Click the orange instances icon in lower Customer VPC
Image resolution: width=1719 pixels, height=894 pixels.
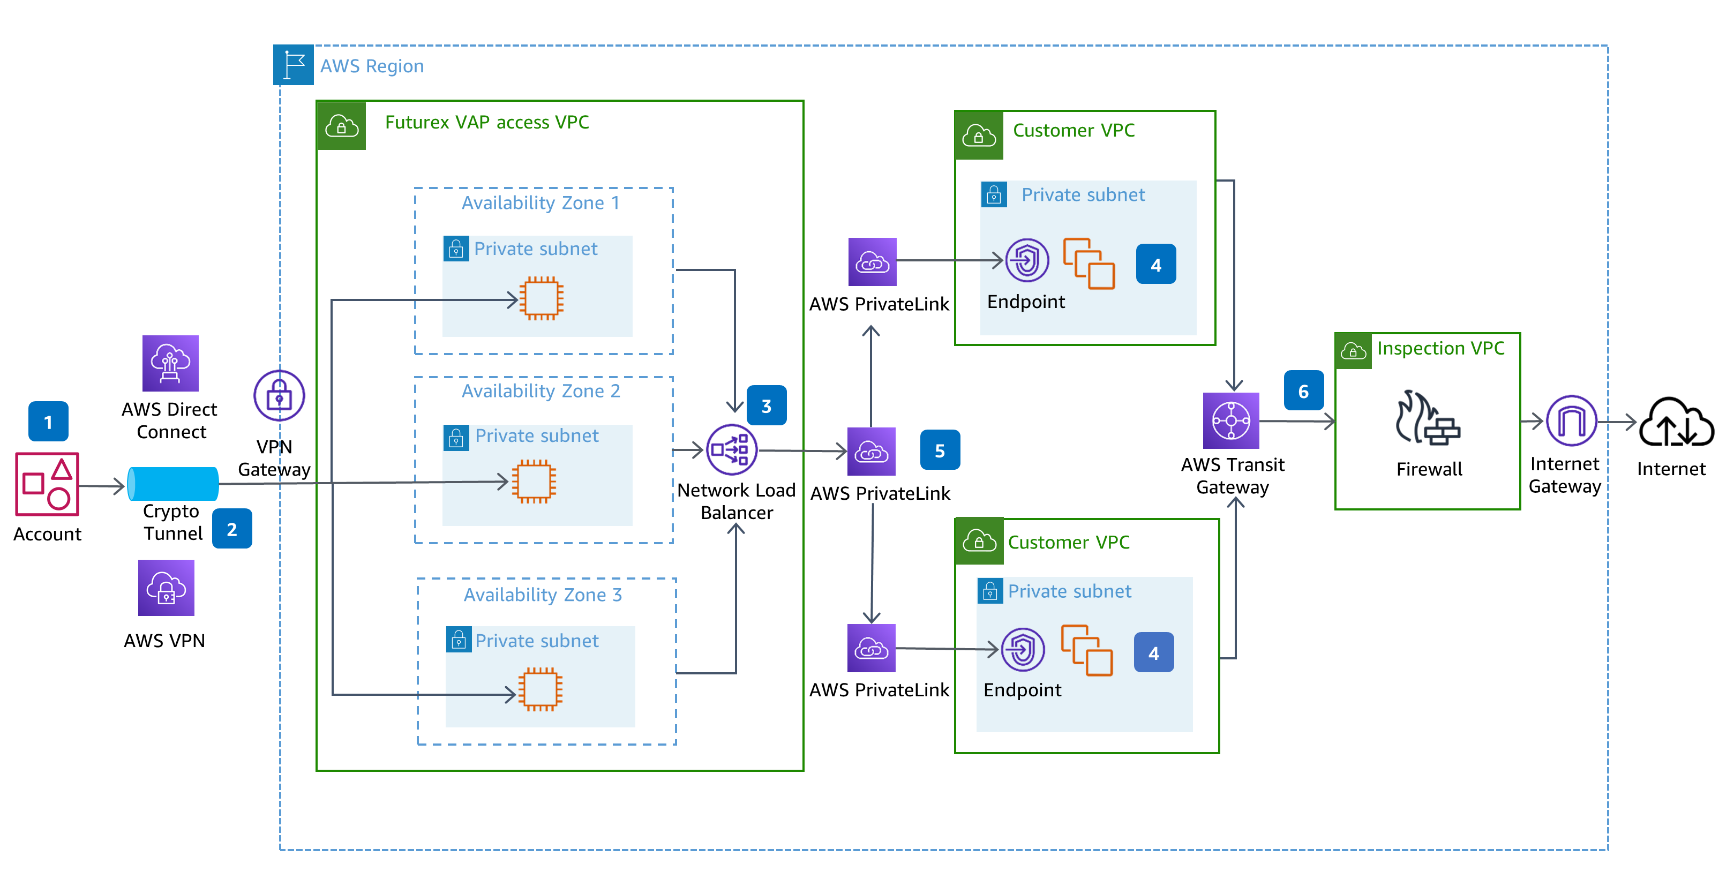click(x=1087, y=650)
